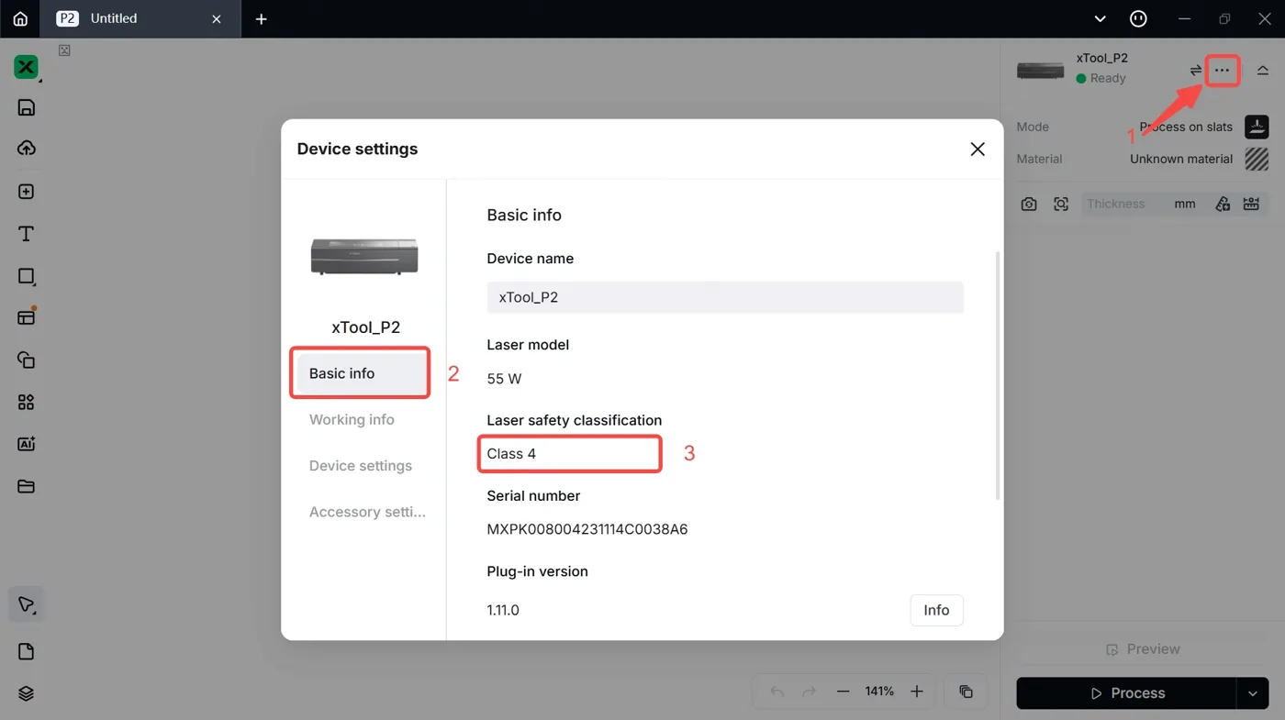
Task: Open the three-dot device settings menu
Action: (x=1222, y=71)
